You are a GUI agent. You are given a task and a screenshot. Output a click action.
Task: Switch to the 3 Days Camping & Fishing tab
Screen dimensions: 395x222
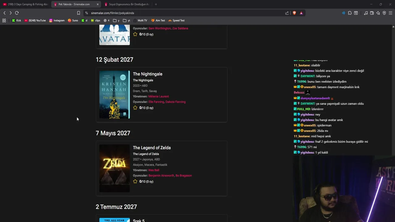click(x=26, y=4)
